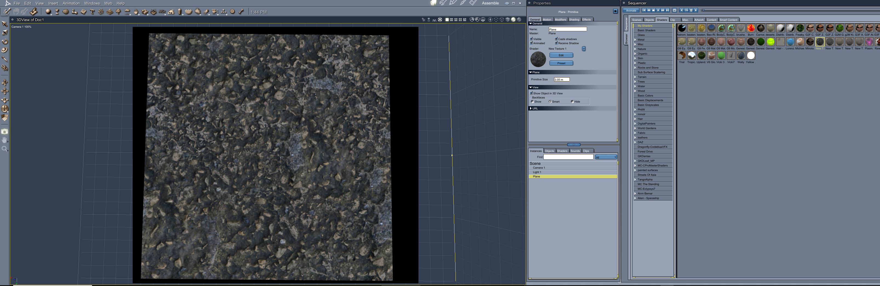Select the Text object insert tool
Viewport: 880px width, 286px height.
point(92,12)
